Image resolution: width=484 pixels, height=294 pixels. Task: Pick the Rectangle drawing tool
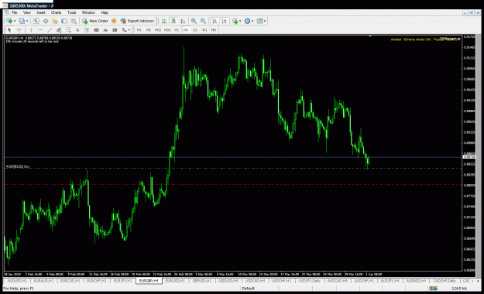click(115, 30)
